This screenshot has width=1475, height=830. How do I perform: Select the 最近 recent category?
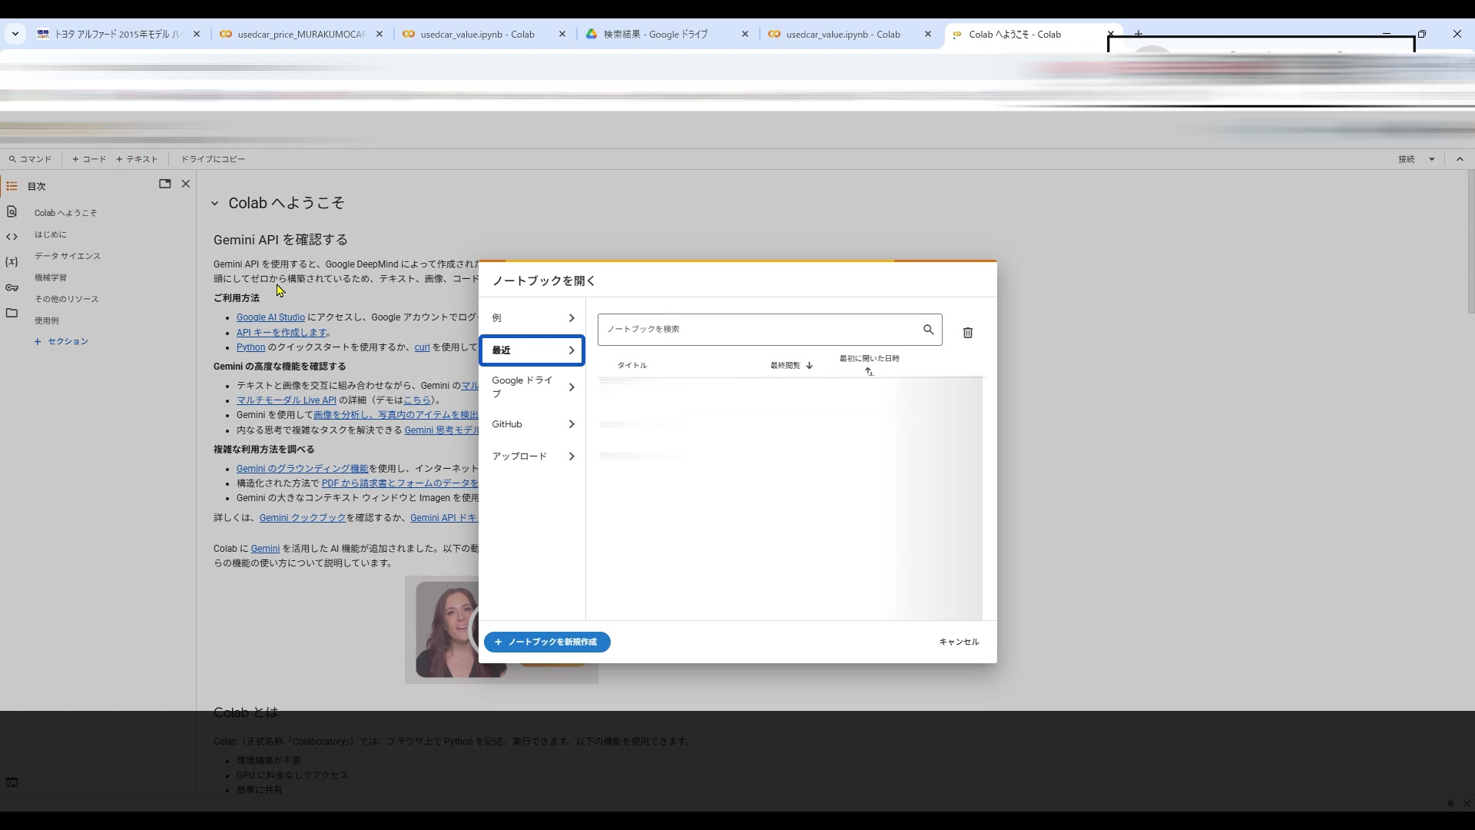pos(532,350)
